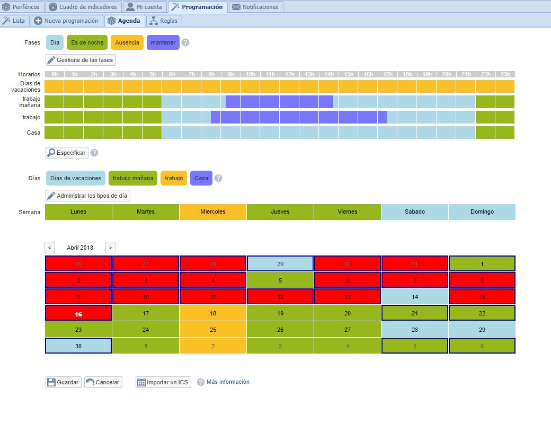Screen dimensions: 551x423
Task: Click the gauge icon of Cuadro de indicadores
Action: 52,7
